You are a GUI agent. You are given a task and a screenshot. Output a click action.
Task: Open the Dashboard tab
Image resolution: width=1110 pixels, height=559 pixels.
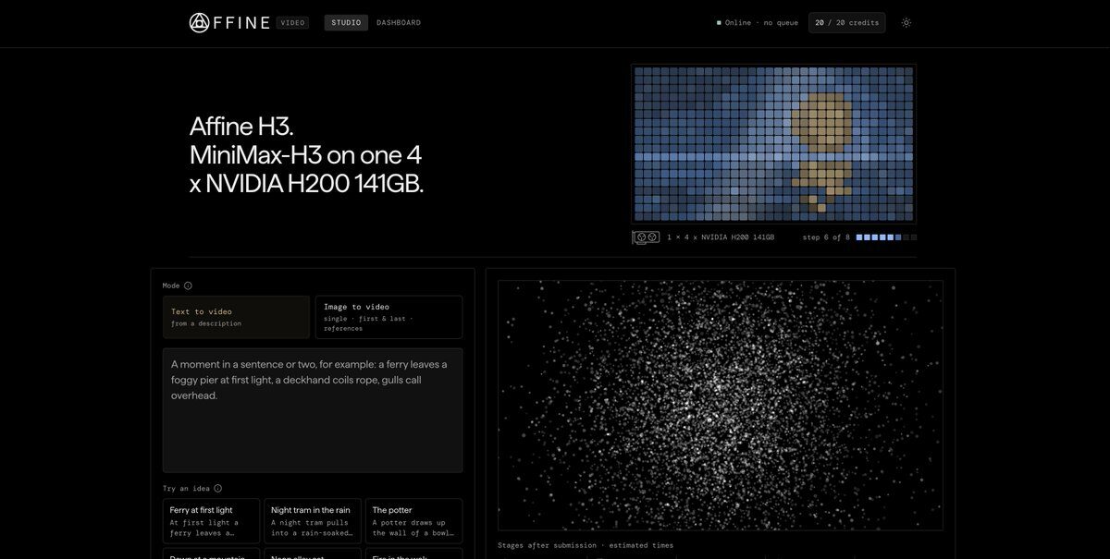[x=399, y=22]
